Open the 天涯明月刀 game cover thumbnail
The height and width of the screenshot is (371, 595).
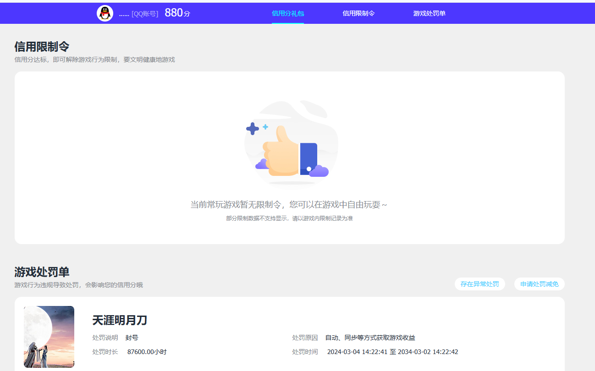coord(49,337)
